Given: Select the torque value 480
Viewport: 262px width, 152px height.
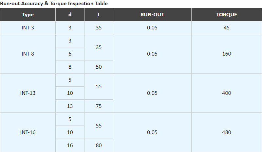Looking at the screenshot, I should click(x=226, y=132).
